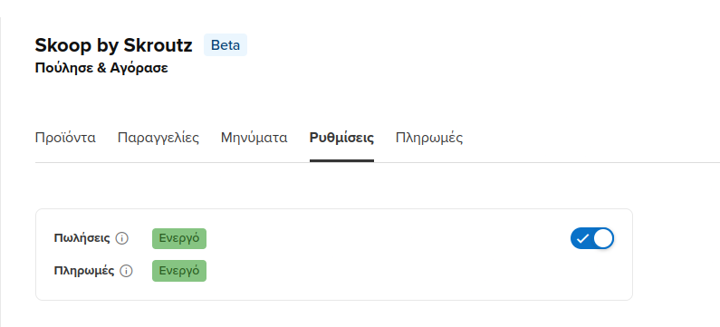Image resolution: width=720 pixels, height=327 pixels.
Task: Click the info icon beside Πληρωμές setting
Action: pyautogui.click(x=126, y=271)
